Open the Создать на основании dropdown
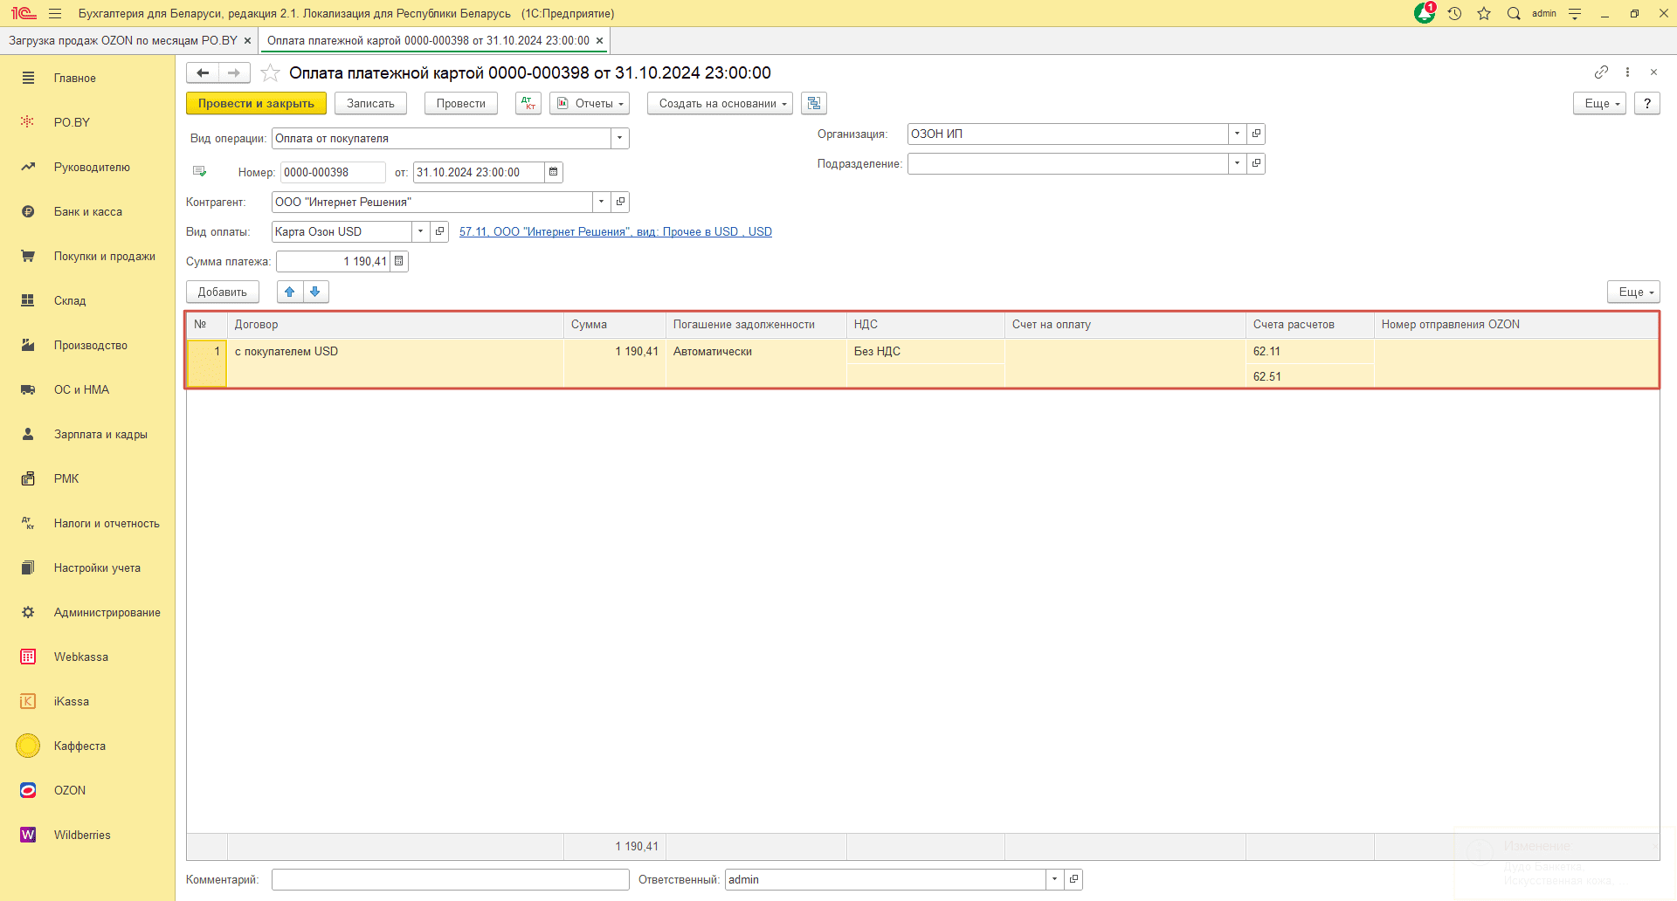This screenshot has height=901, width=1677. point(720,103)
